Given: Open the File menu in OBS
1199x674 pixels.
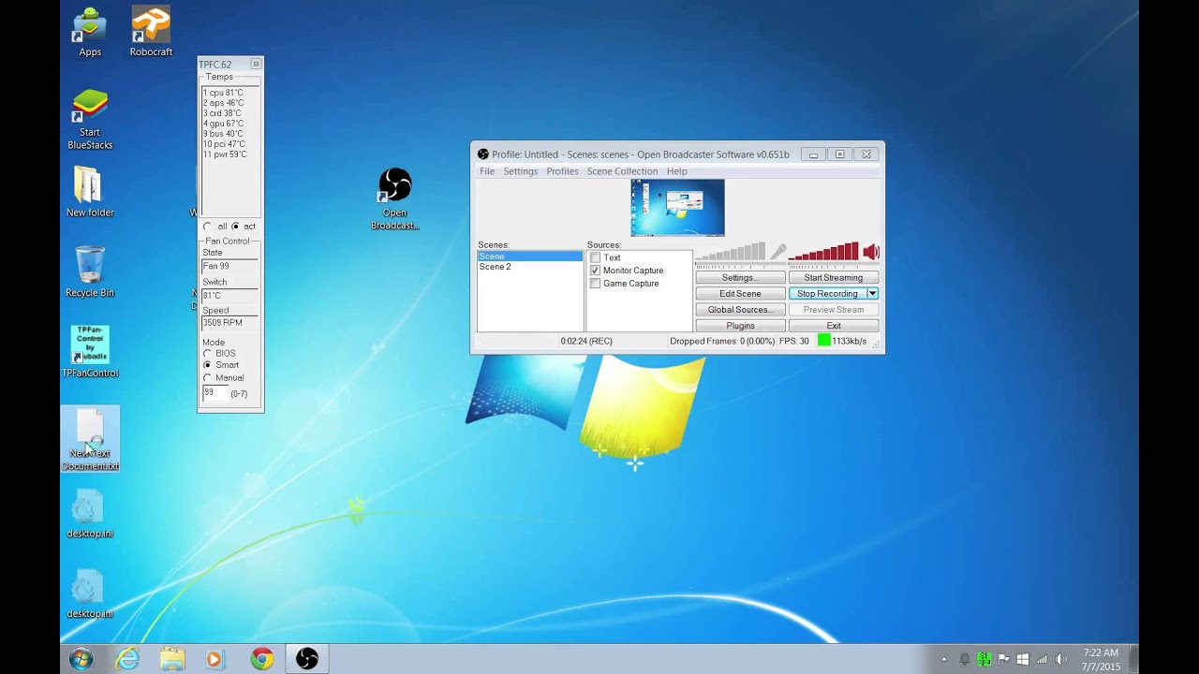Looking at the screenshot, I should point(487,171).
